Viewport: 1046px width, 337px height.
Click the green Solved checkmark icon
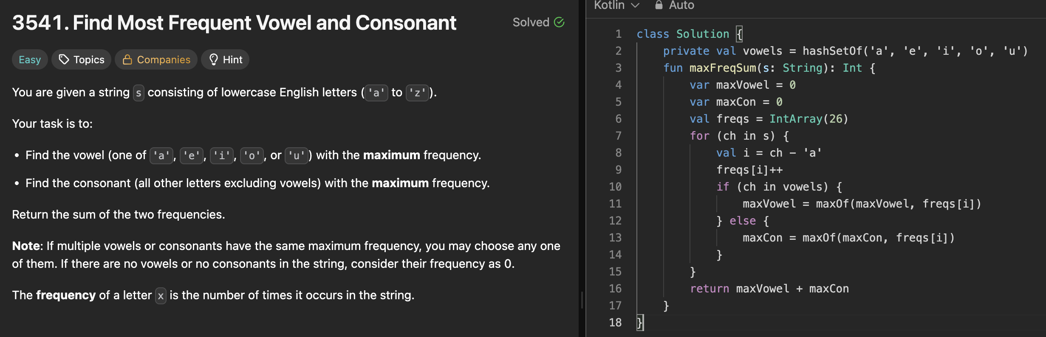(x=559, y=22)
